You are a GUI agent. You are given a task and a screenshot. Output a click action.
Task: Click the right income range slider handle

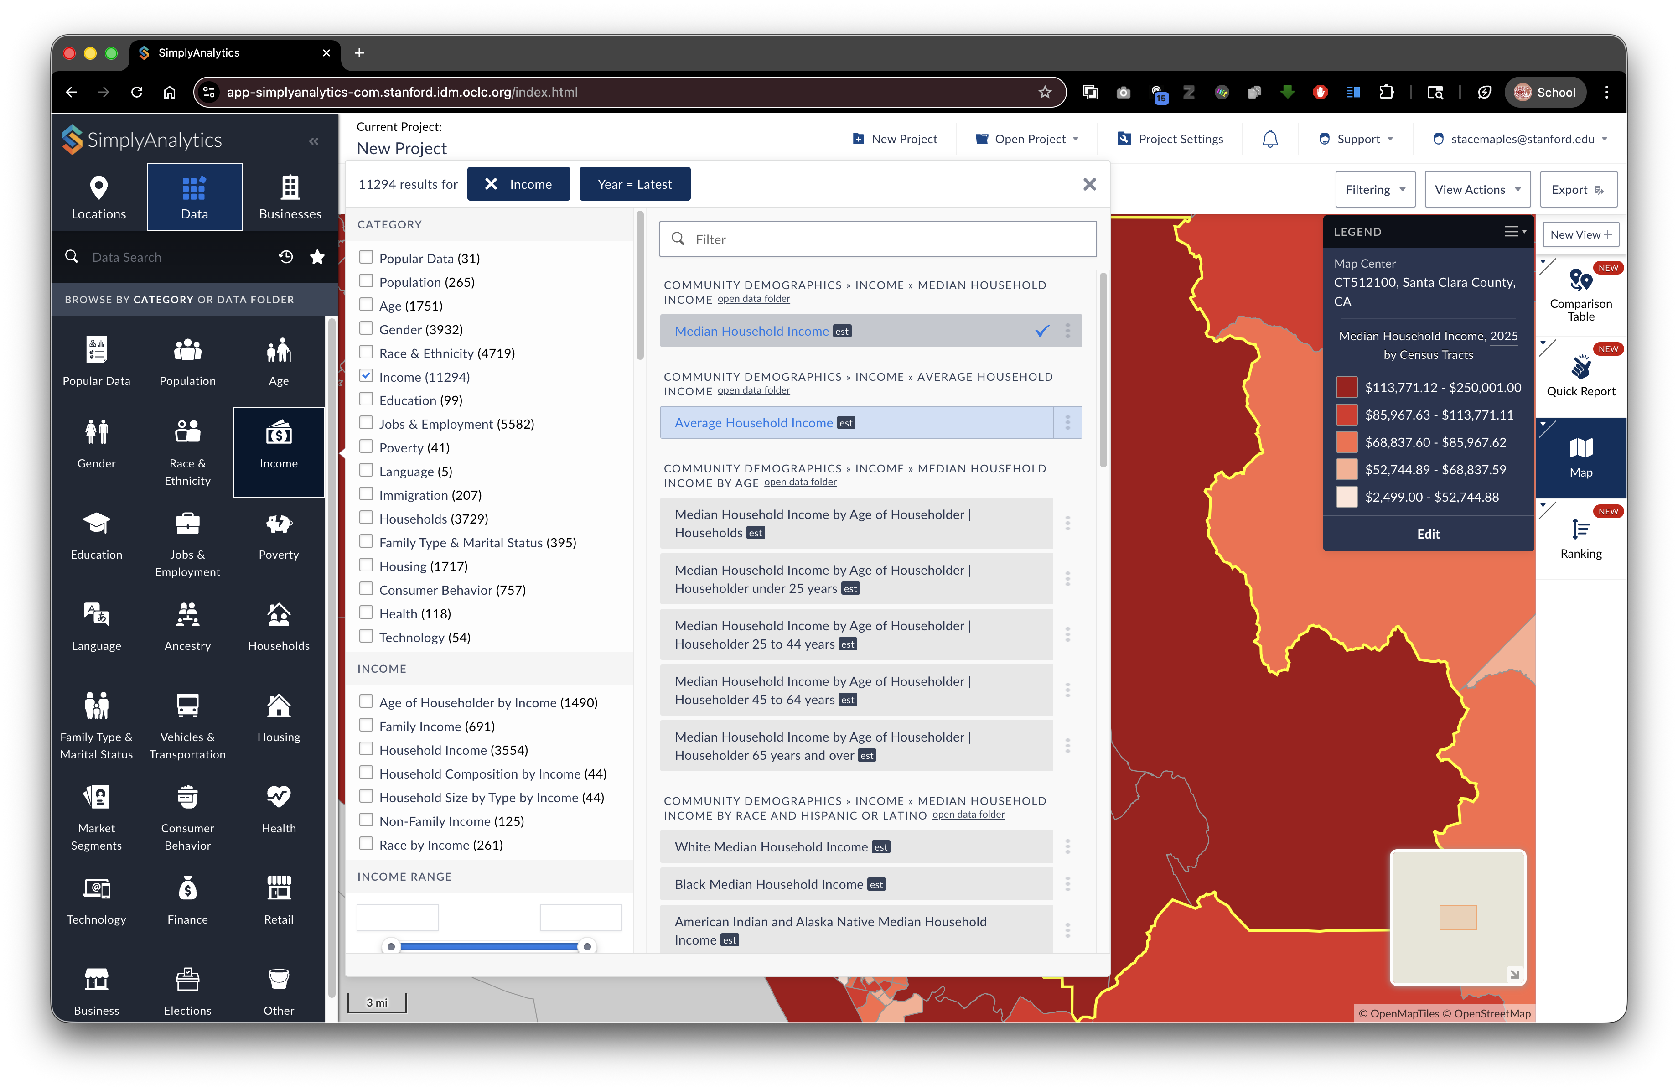tap(586, 946)
